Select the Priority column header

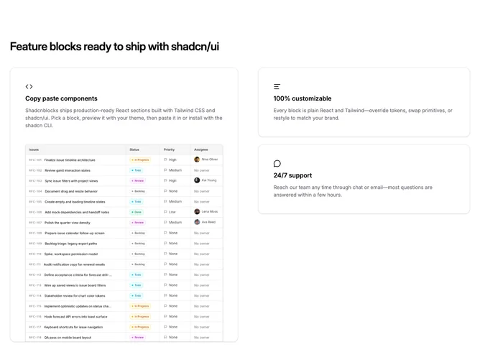(x=169, y=149)
